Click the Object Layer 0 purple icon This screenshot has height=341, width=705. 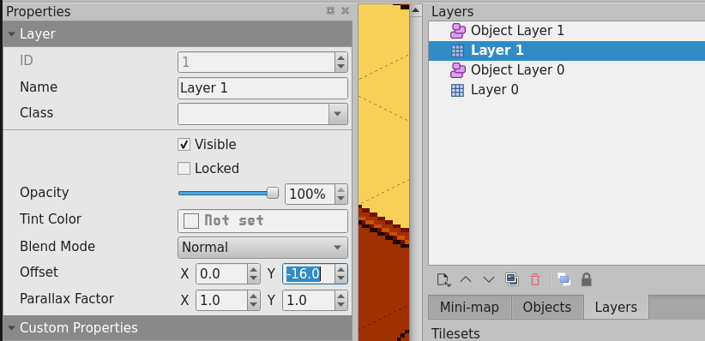pos(458,70)
